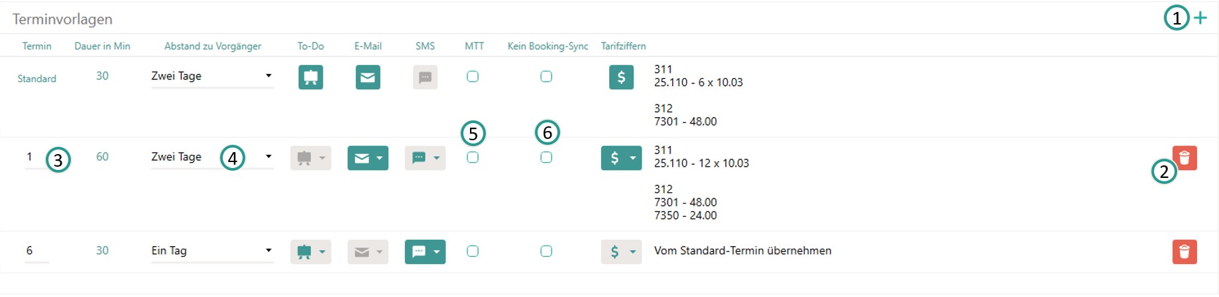Click the Standard termin label
This screenshot has width=1219, height=297.
point(36,79)
